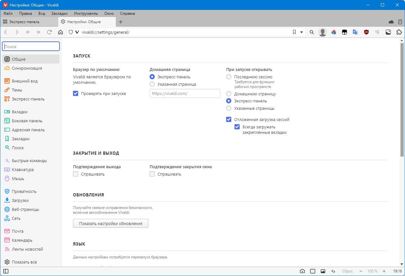This screenshot has width=405, height=276.
Task: Toggle the sidebar panel icon in status bar
Action: pos(6,271)
